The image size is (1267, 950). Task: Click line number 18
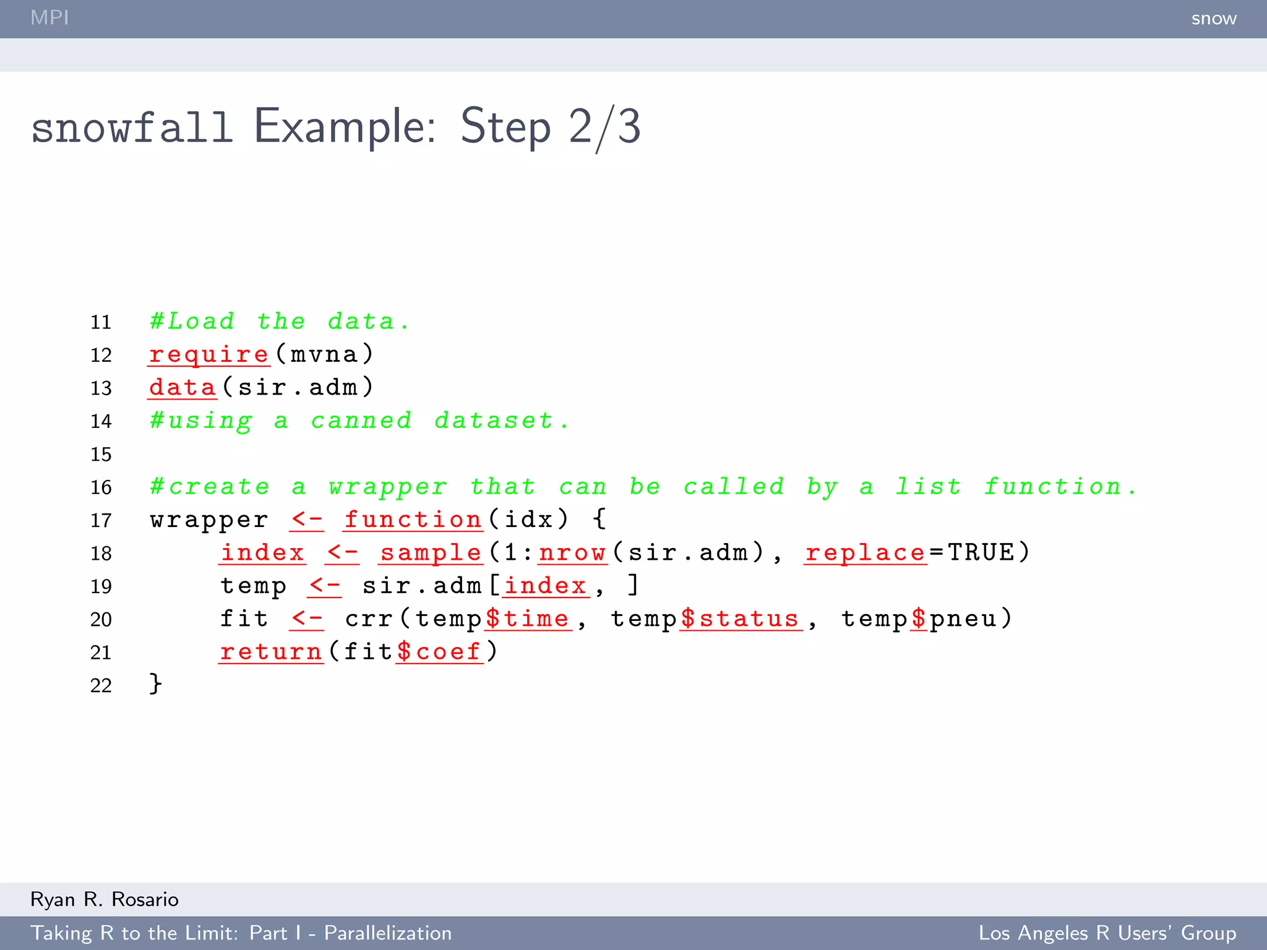101,554
